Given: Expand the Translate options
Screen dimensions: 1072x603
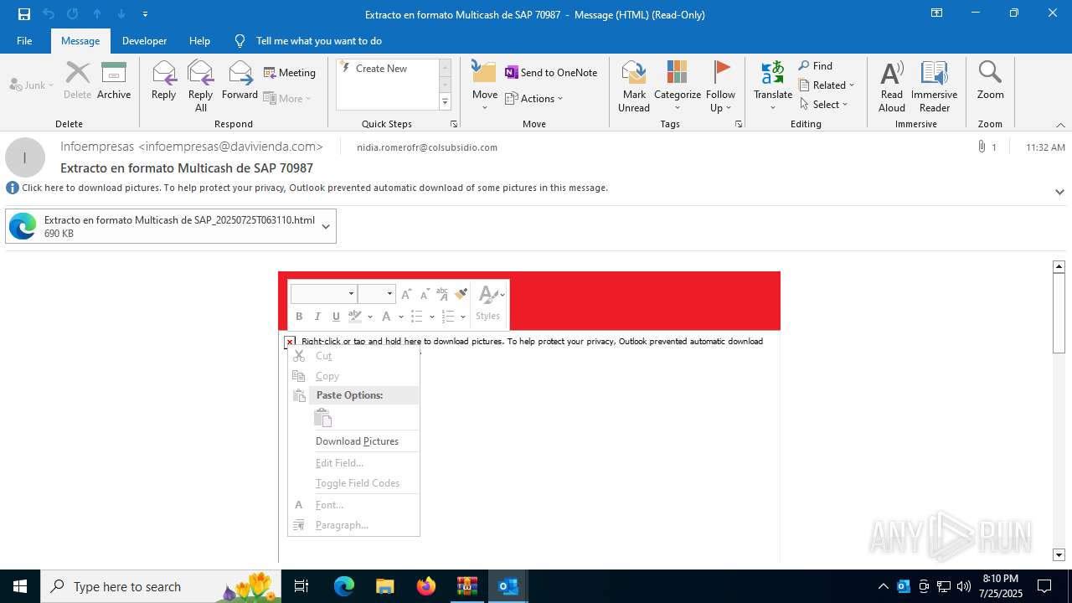Looking at the screenshot, I should (773, 86).
